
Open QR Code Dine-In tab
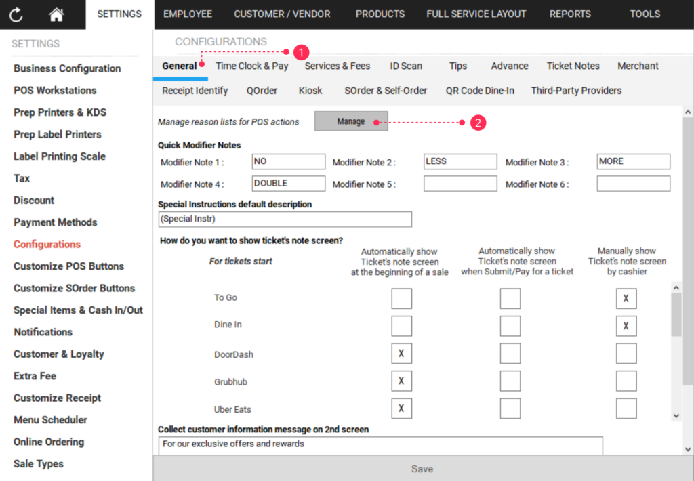(480, 91)
